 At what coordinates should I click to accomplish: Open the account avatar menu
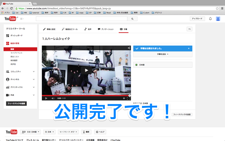point(218,19)
